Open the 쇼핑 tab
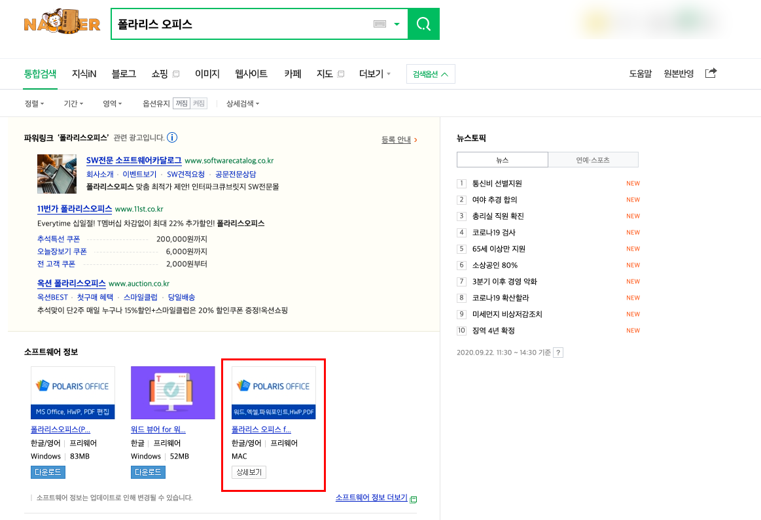The width and height of the screenshot is (761, 520). pos(159,74)
